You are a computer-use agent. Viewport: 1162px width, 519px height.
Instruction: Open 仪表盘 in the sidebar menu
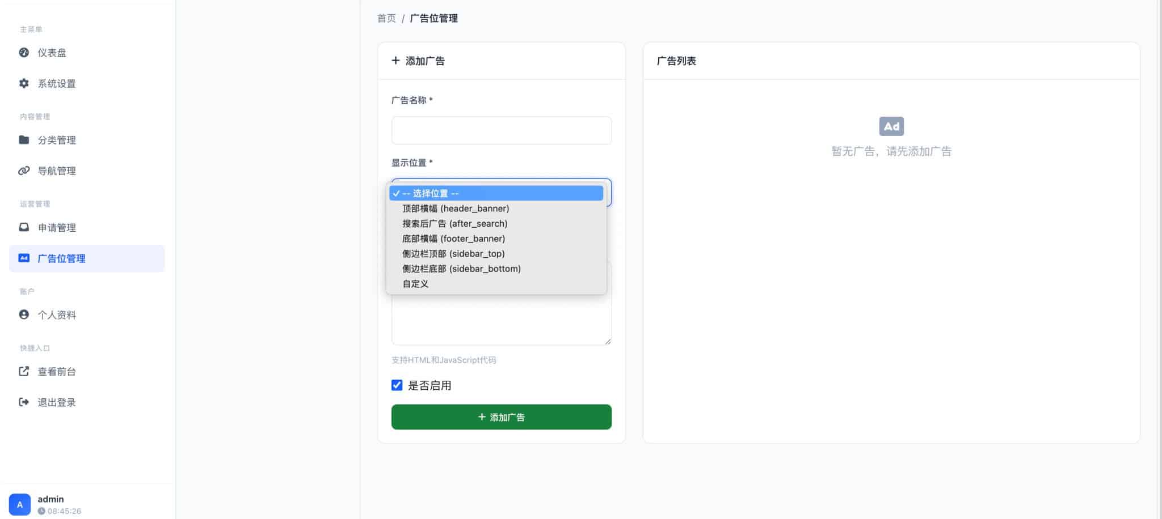click(x=87, y=53)
